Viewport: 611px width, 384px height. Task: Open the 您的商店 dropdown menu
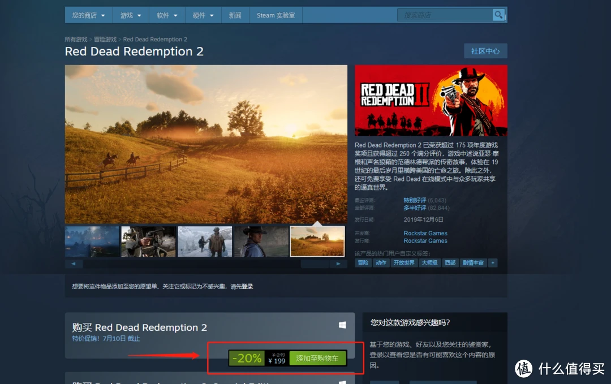88,15
